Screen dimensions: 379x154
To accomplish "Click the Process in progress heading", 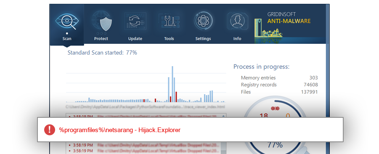I will tap(261, 67).
